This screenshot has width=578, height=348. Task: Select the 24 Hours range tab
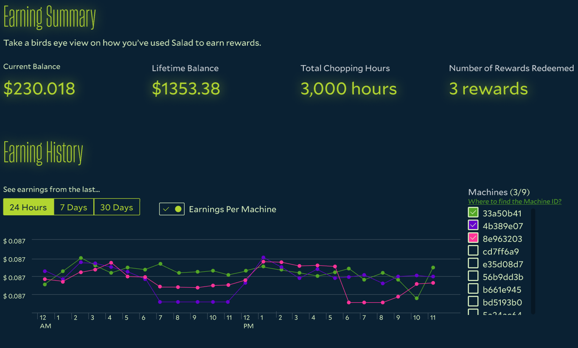tap(29, 207)
